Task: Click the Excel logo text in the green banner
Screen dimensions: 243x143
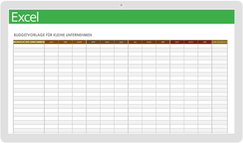Action: [x=25, y=17]
